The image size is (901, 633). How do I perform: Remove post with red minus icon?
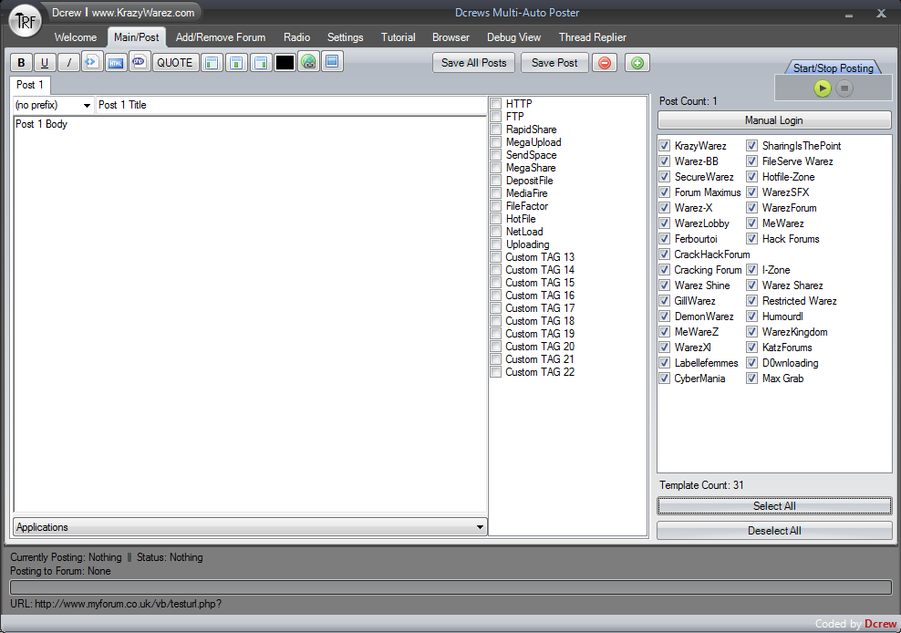(x=605, y=63)
